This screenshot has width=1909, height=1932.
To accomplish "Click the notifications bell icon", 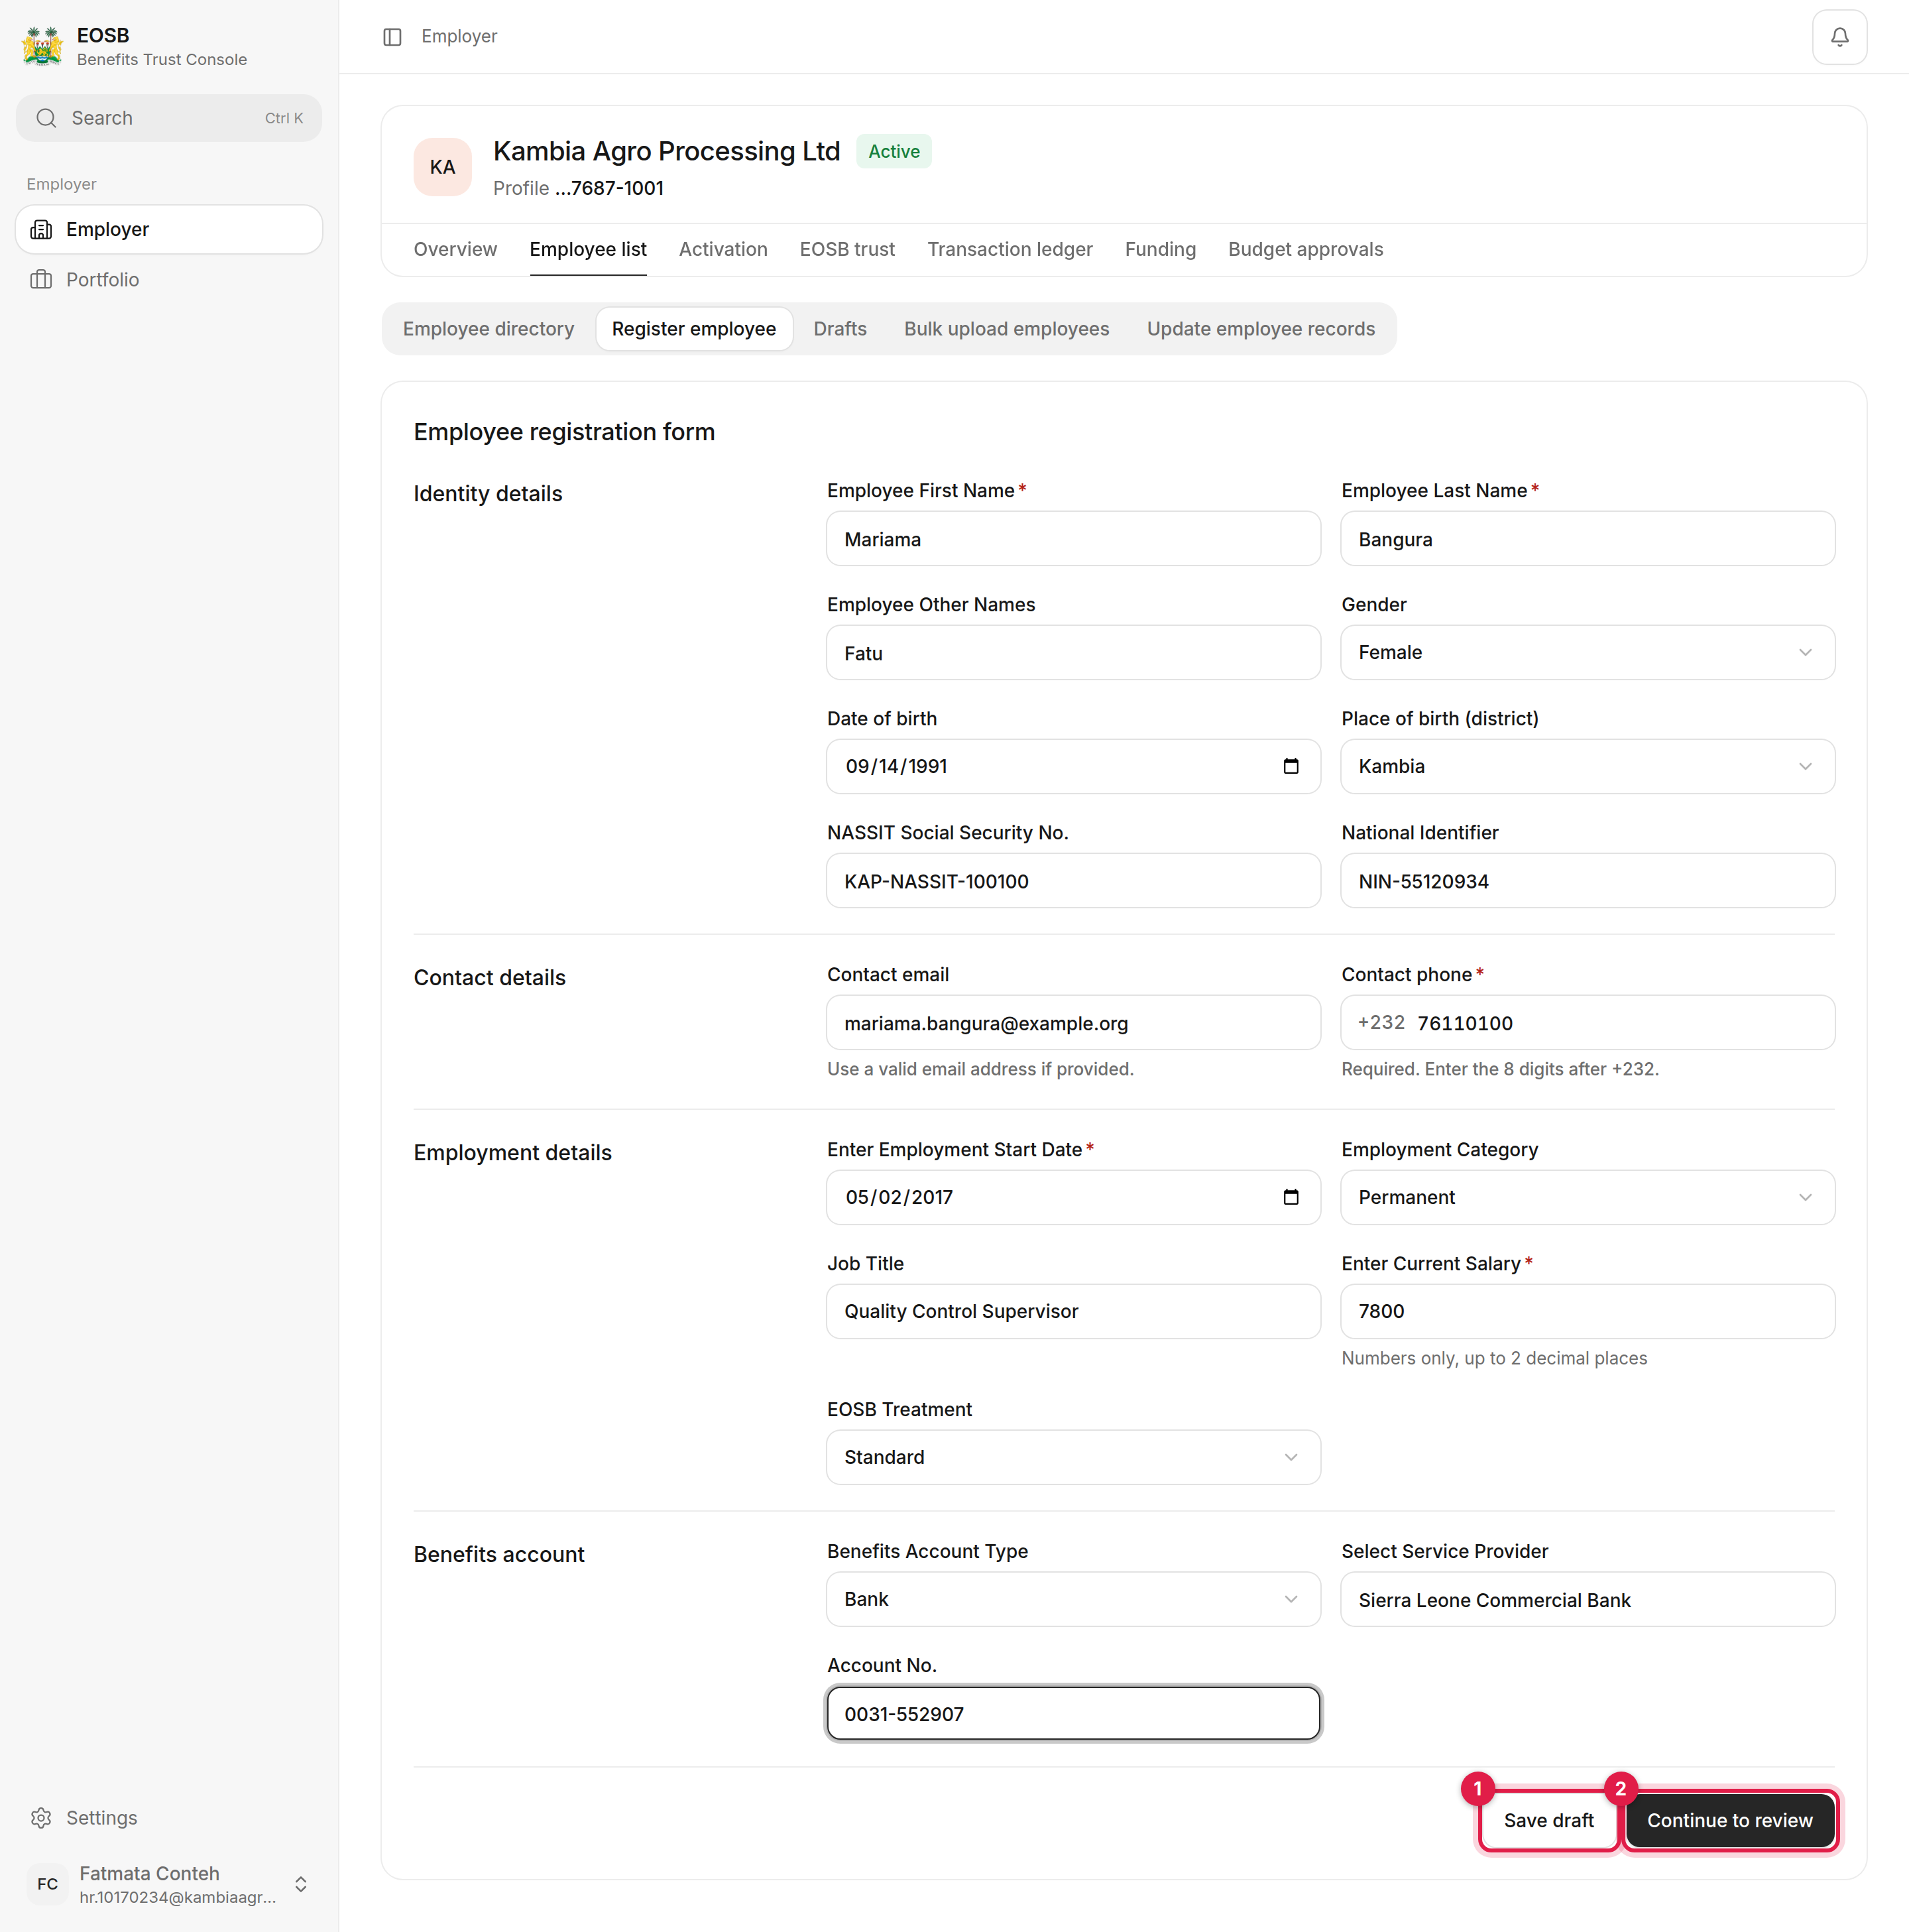I will pyautogui.click(x=1839, y=37).
